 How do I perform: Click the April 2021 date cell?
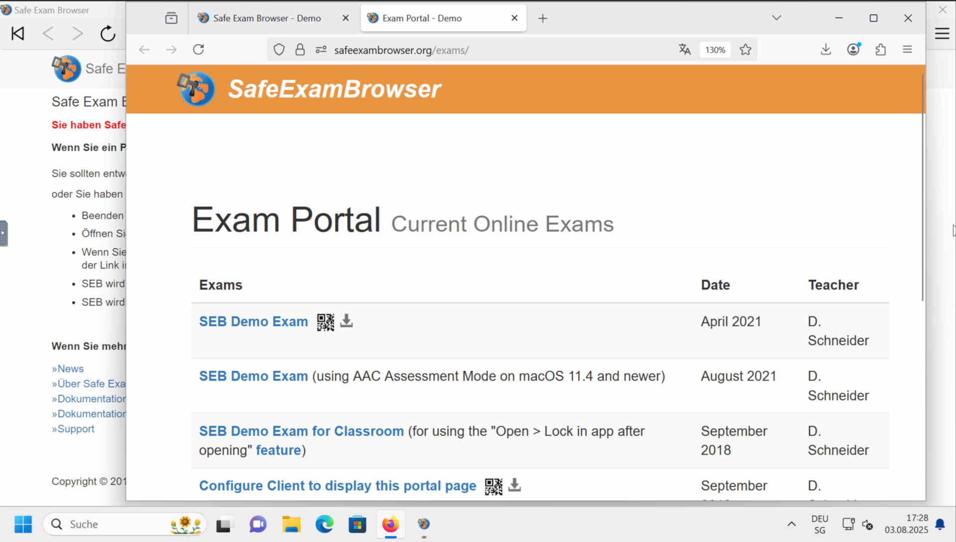click(731, 322)
